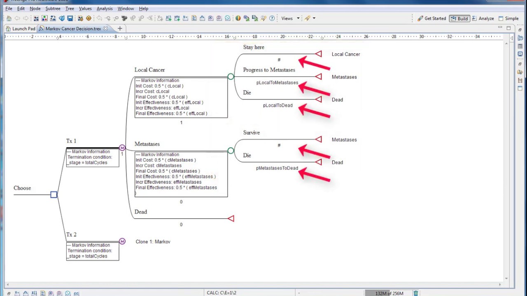Click the Progress to Metastases terminal triangle
The image size is (527, 296).
pyautogui.click(x=318, y=76)
